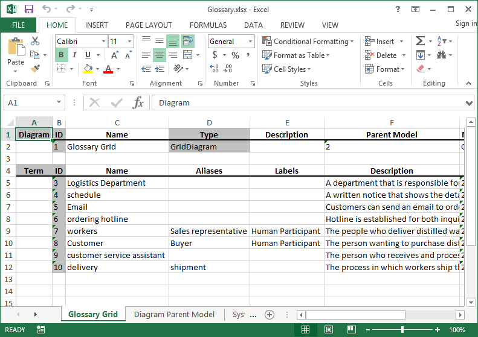The width and height of the screenshot is (478, 337).
Task: Click the Decrease Decimal icon
Action: coord(227,69)
